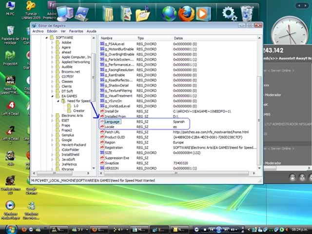312x234 pixels.
Task: Select the Locale registry value
Action: tap(109, 127)
